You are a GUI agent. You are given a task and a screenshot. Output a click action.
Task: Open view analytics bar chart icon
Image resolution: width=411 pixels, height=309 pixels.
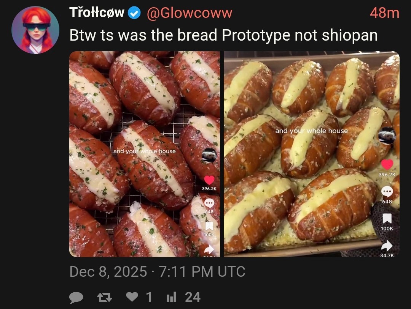pyautogui.click(x=171, y=297)
